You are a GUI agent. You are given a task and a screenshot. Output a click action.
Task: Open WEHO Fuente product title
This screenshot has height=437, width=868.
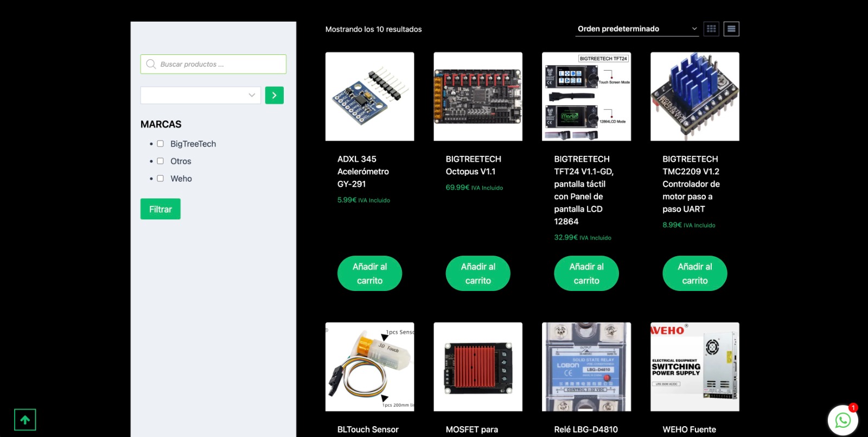click(x=690, y=429)
